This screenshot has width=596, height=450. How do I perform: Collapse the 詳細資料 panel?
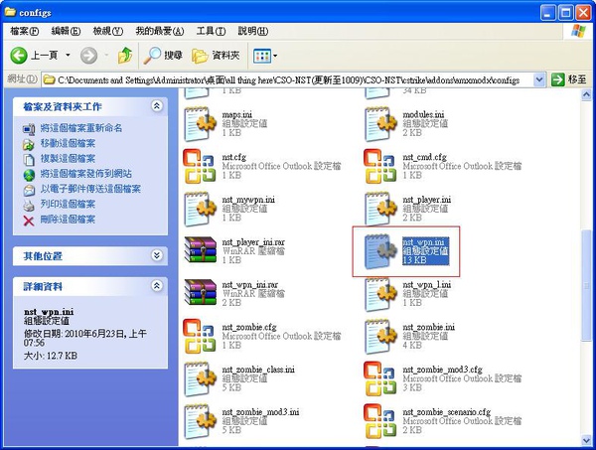pos(157,286)
